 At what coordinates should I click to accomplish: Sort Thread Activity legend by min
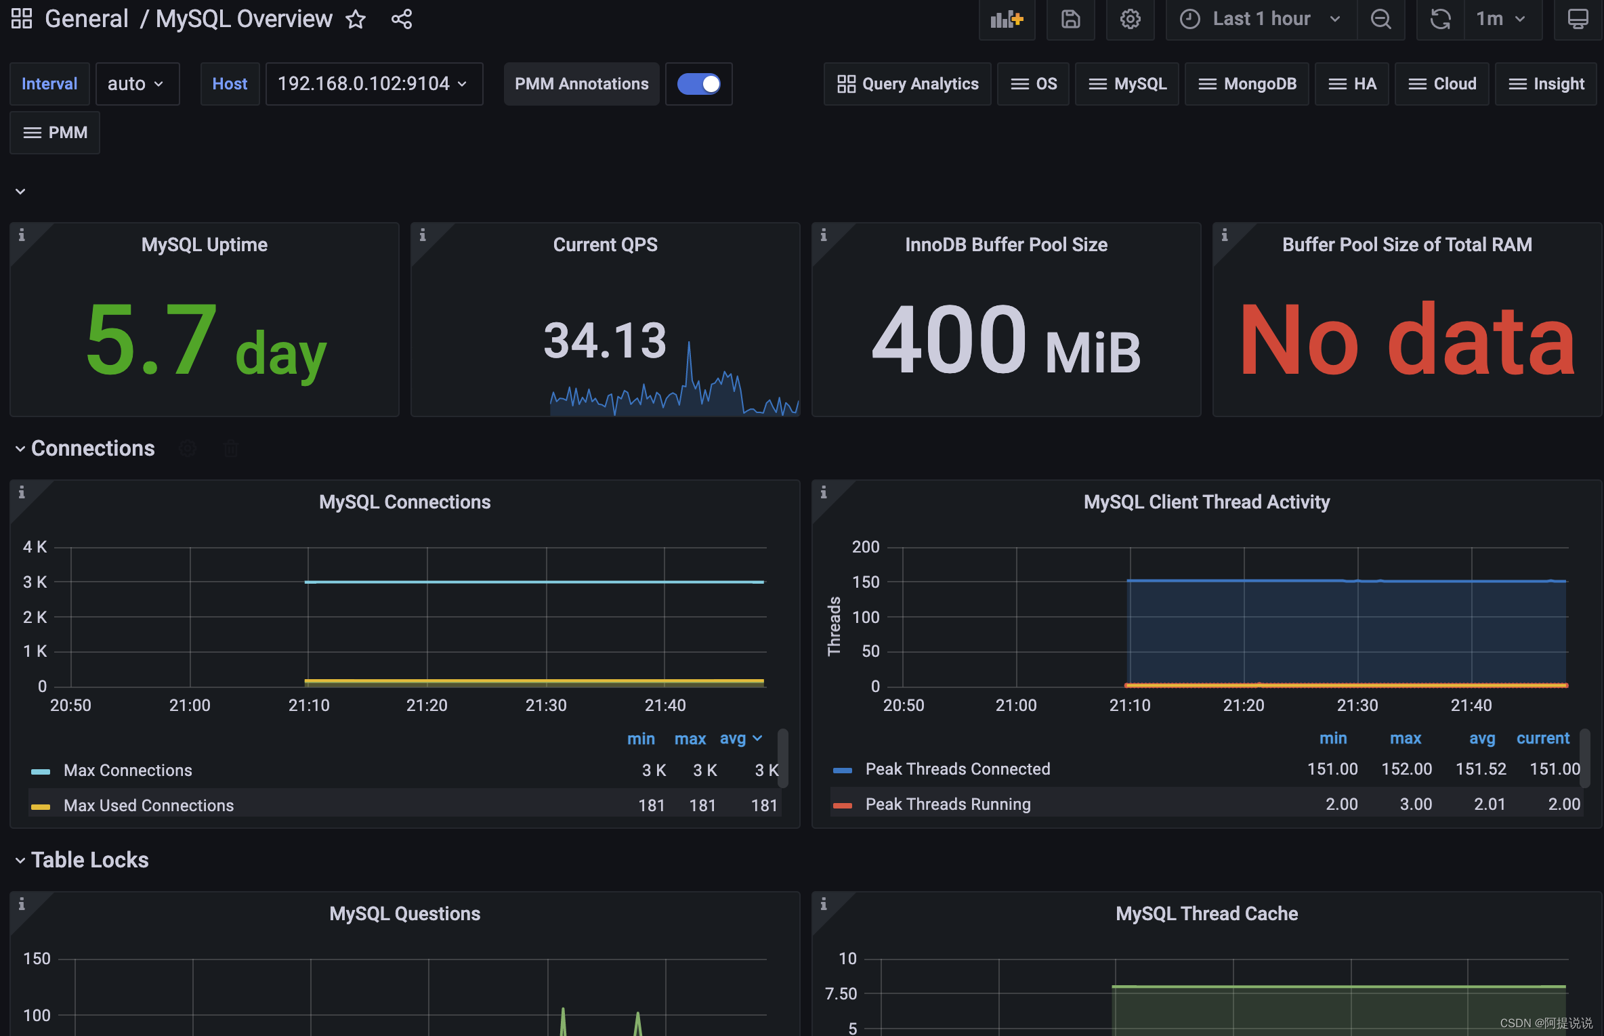1332,738
